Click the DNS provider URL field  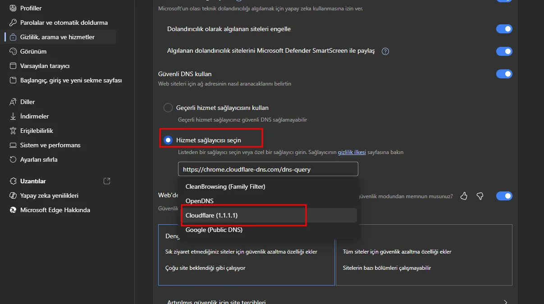268,169
